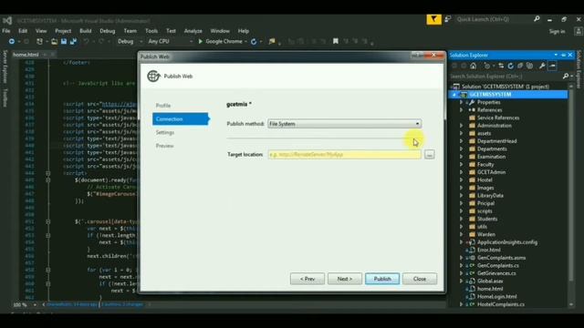584x328 pixels.
Task: Select home.html in Solution Explorer
Action: 490,289
